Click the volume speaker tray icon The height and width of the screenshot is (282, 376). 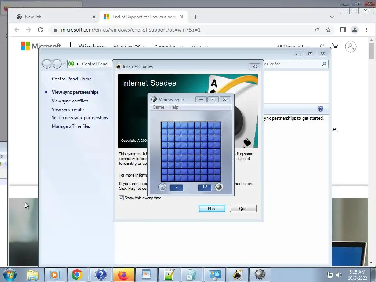pyautogui.click(x=339, y=275)
